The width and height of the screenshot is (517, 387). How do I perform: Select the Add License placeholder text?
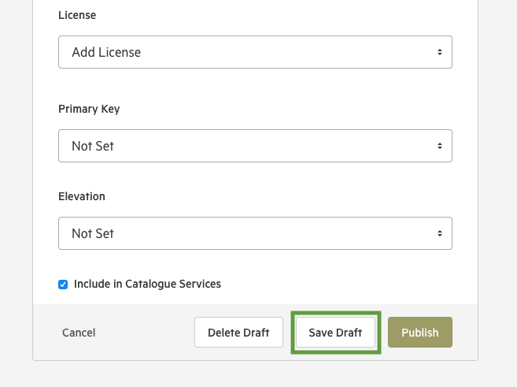(x=106, y=52)
